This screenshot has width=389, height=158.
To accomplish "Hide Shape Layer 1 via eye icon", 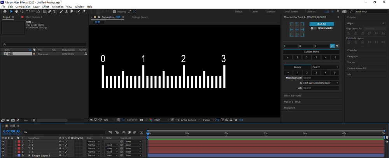I will [x=3, y=155].
